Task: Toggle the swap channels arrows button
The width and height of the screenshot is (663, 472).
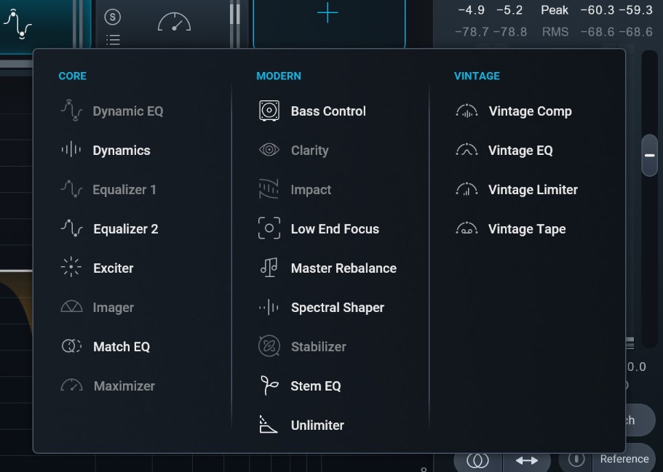Action: tap(526, 460)
